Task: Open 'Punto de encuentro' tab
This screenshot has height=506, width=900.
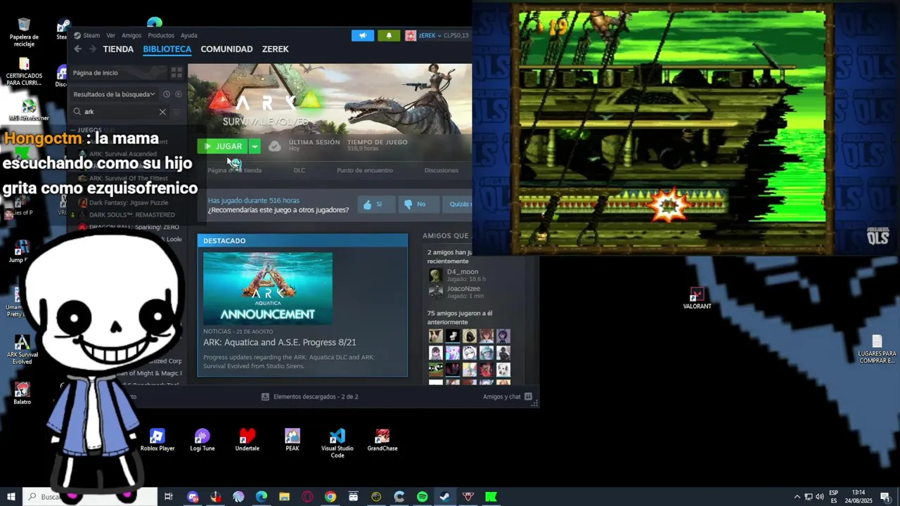Action: [365, 170]
